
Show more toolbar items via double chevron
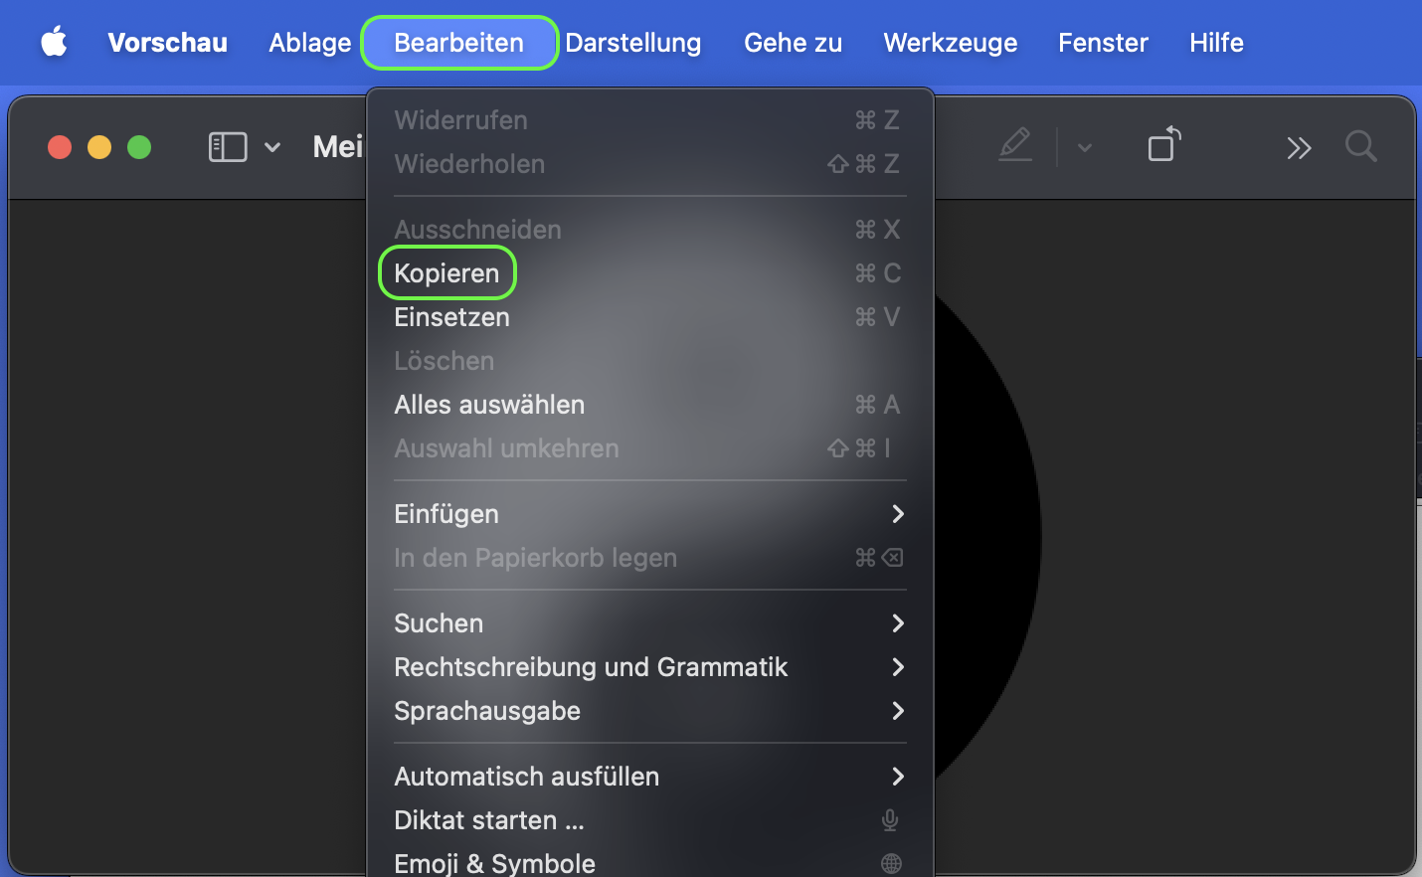1299,148
